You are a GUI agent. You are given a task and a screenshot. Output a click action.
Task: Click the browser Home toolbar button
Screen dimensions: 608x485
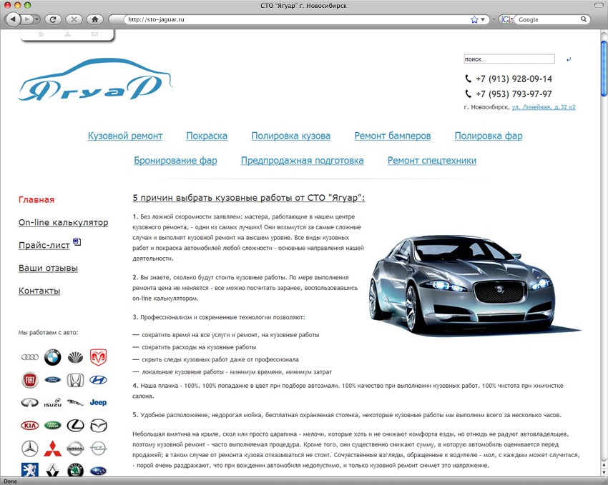[x=95, y=19]
